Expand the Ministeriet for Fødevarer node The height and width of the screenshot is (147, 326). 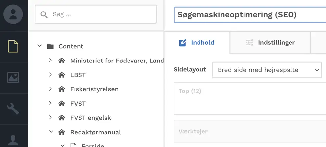pos(50,61)
